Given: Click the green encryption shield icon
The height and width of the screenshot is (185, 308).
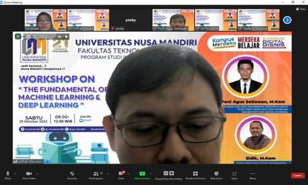Looking at the screenshot, I should [18, 36].
